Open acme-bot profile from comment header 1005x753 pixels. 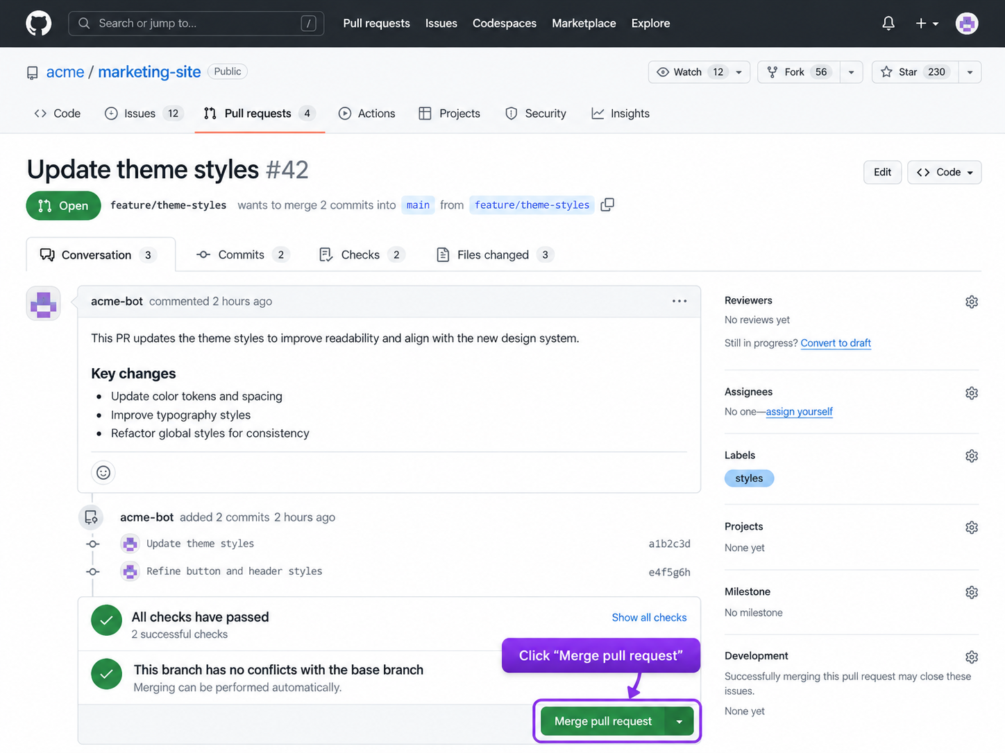(x=117, y=301)
